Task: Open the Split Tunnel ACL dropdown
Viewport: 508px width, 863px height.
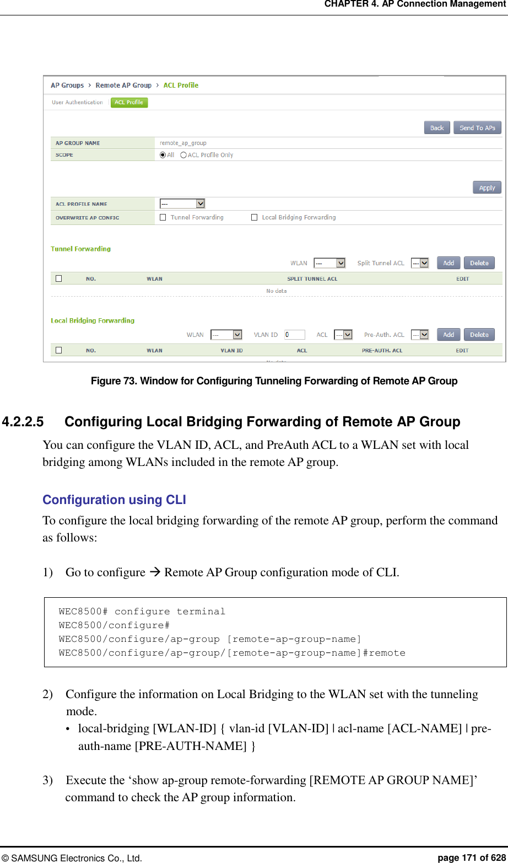Action: (420, 263)
